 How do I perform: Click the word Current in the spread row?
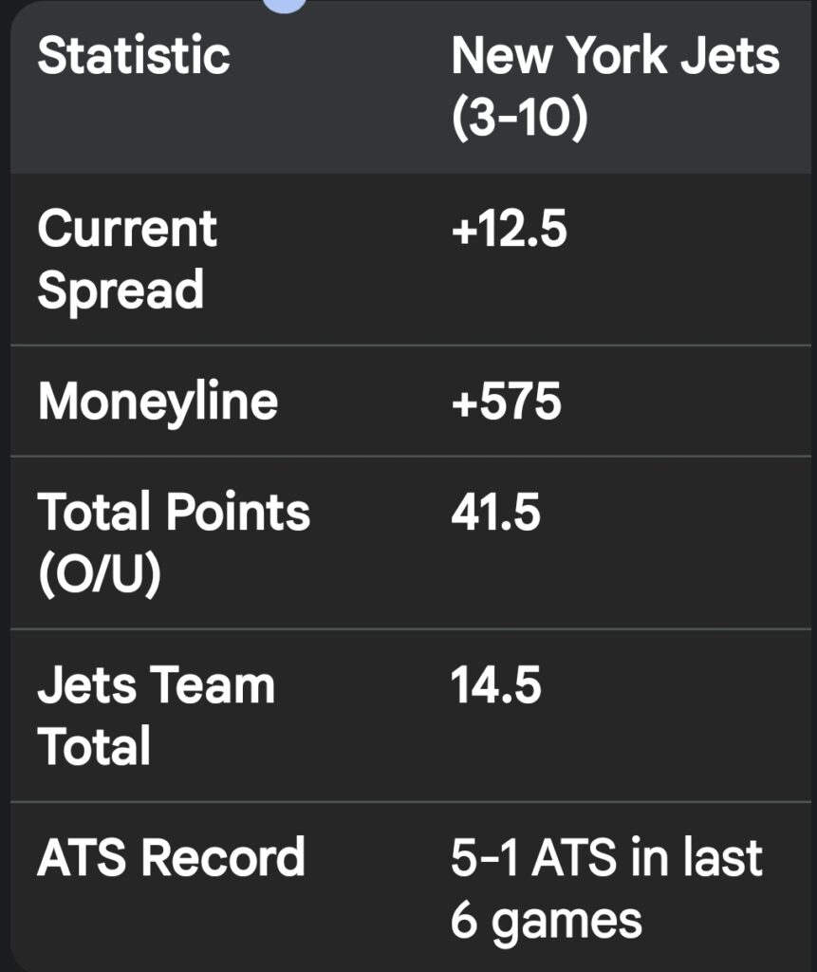point(127,229)
